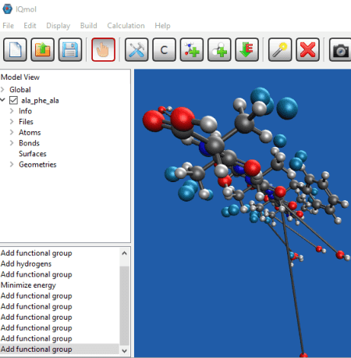Run minimize energy green arrow icon
This screenshot has width=351, height=358.
click(247, 49)
